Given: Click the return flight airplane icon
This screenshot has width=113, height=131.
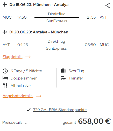Looking at the screenshot, I should coord(5,32).
